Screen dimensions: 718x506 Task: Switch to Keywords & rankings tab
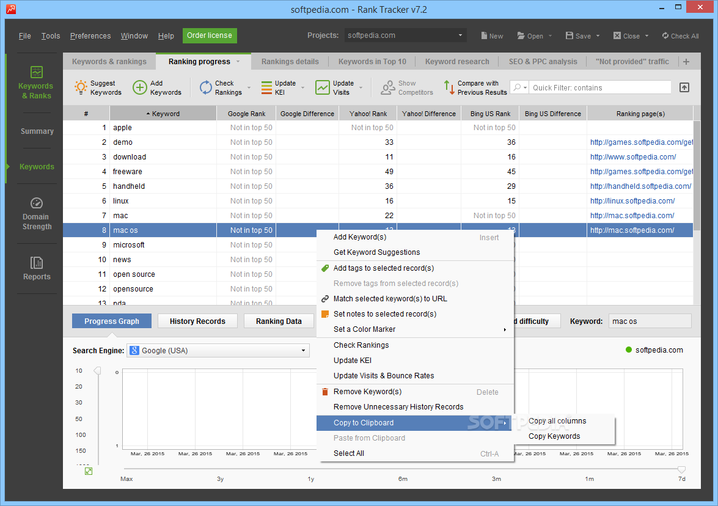coord(109,61)
